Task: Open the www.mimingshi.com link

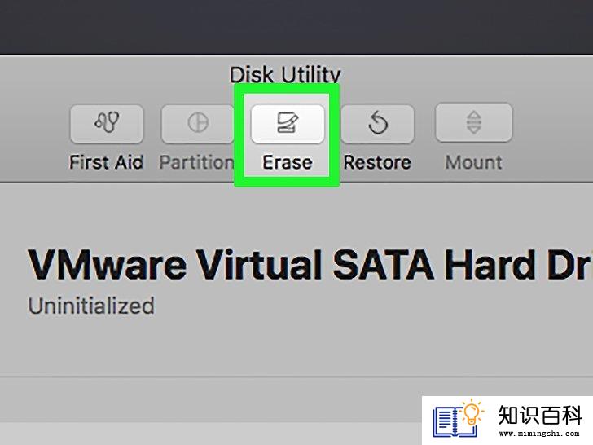Action: pos(539,433)
